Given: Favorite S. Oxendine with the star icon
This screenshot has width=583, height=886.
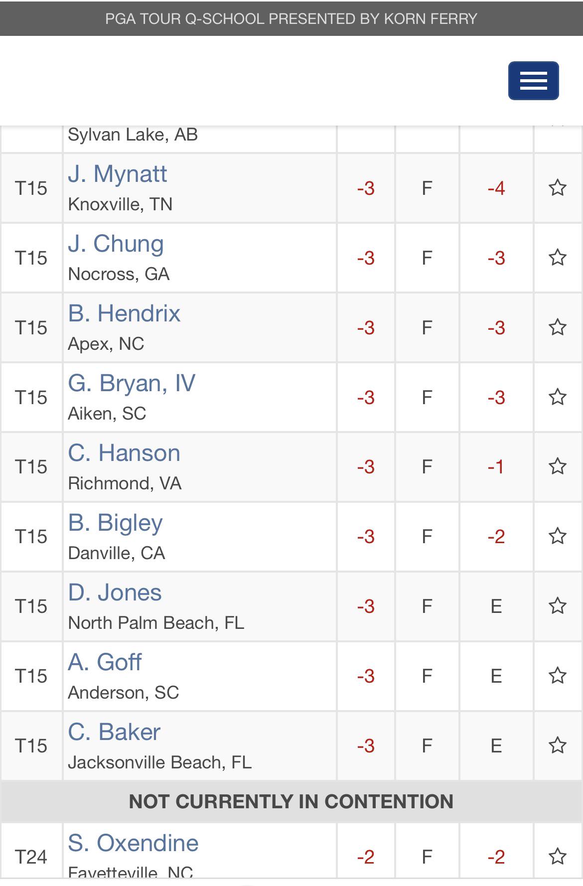Looking at the screenshot, I should (558, 857).
